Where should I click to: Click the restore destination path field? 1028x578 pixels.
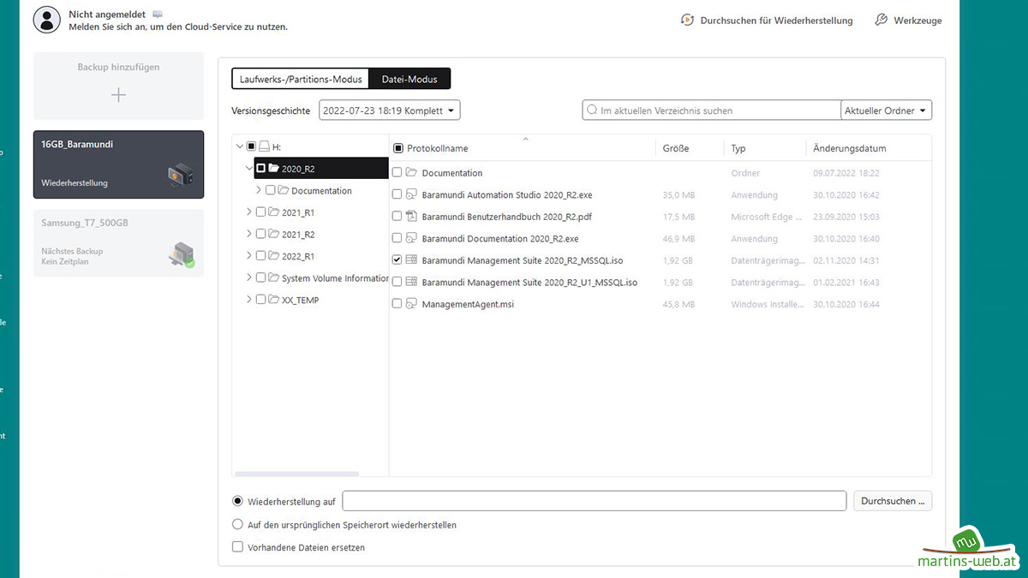pos(595,501)
